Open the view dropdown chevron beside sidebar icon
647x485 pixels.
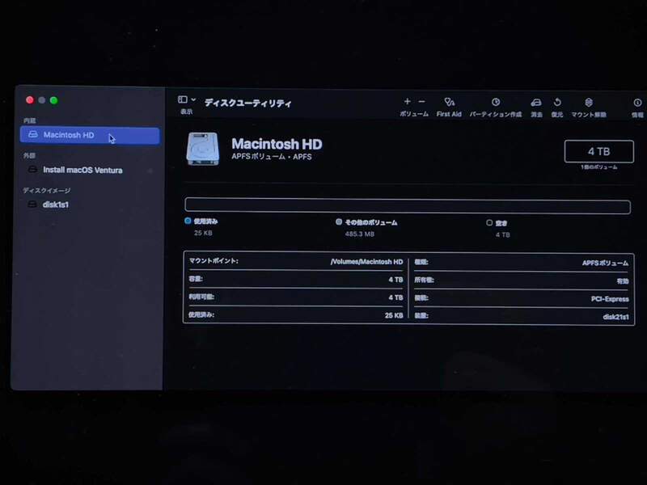193,99
